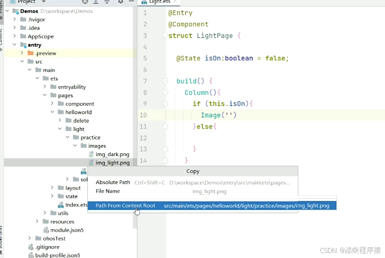This screenshot has height=258, width=385.
Task: Click the @State isOn declaration line
Action: click(x=232, y=58)
